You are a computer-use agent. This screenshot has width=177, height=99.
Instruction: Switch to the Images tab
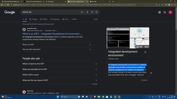click(33, 19)
